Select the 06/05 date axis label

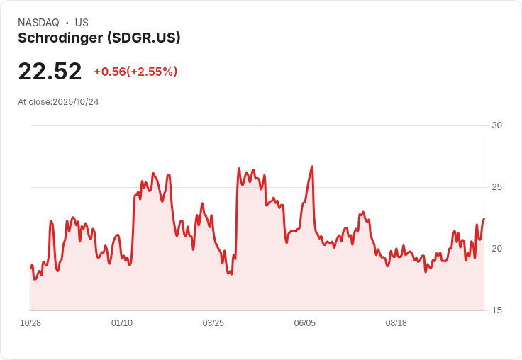coord(305,323)
